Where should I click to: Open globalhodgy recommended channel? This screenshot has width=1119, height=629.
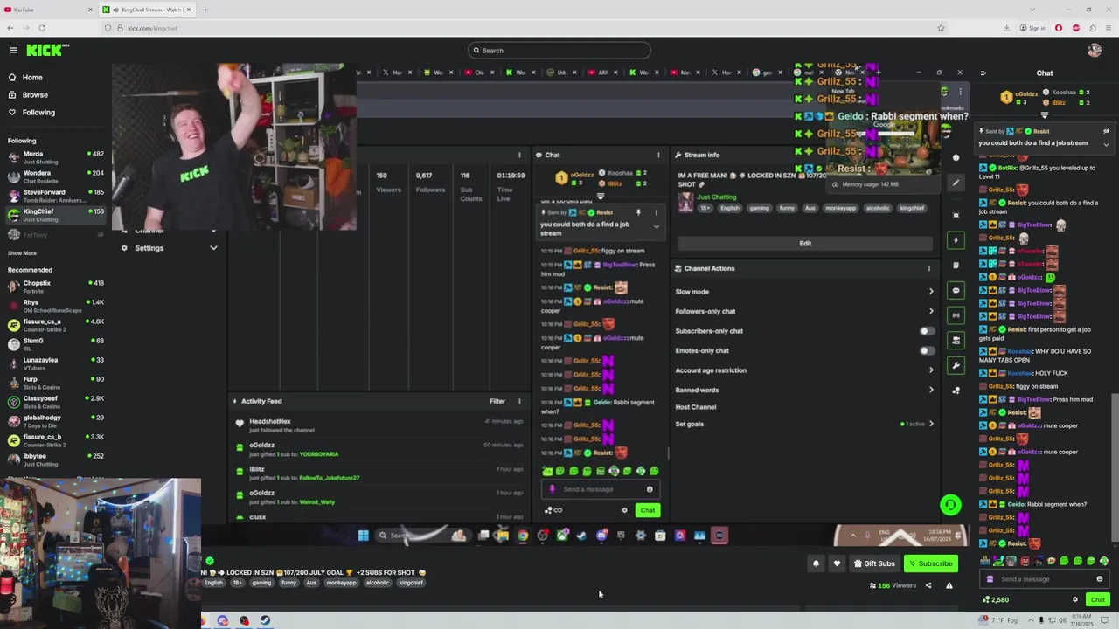56,421
